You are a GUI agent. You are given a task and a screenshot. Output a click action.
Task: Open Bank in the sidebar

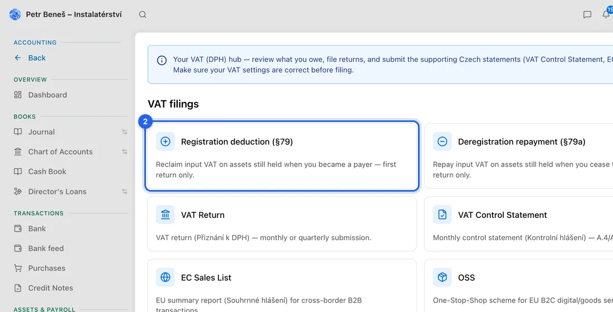pyautogui.click(x=37, y=228)
